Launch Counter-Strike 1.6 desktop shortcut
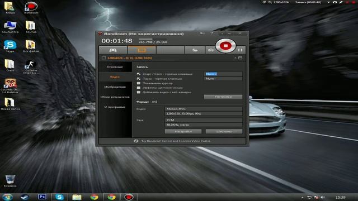The height and width of the screenshot is (201, 358). [31, 67]
